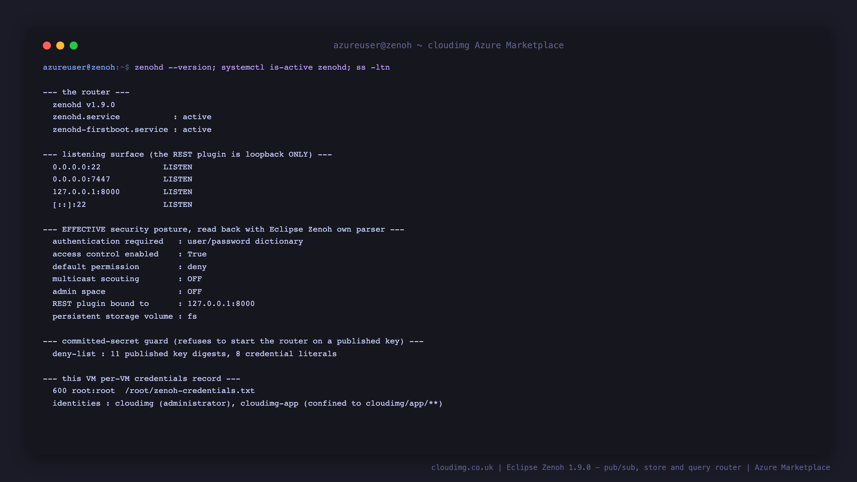Select the 'zenohd v1.9.0' version line
Image resolution: width=857 pixels, height=482 pixels.
[x=84, y=105]
